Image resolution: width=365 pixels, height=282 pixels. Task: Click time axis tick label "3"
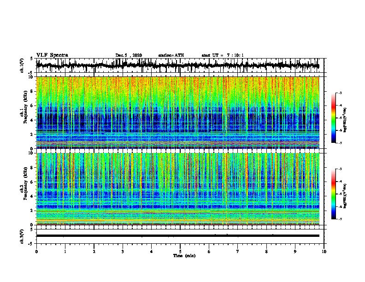coord(123,252)
